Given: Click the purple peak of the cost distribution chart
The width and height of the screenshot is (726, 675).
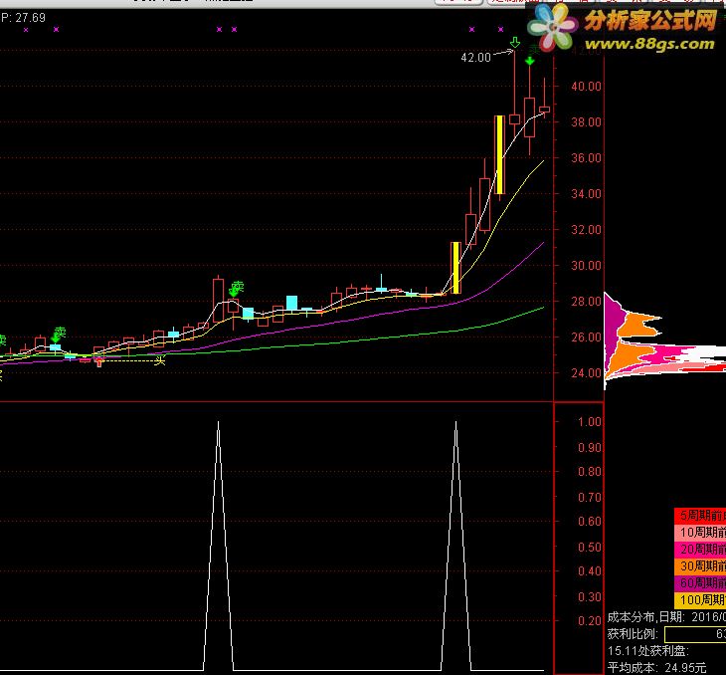Looking at the screenshot, I should pyautogui.click(x=612, y=316).
